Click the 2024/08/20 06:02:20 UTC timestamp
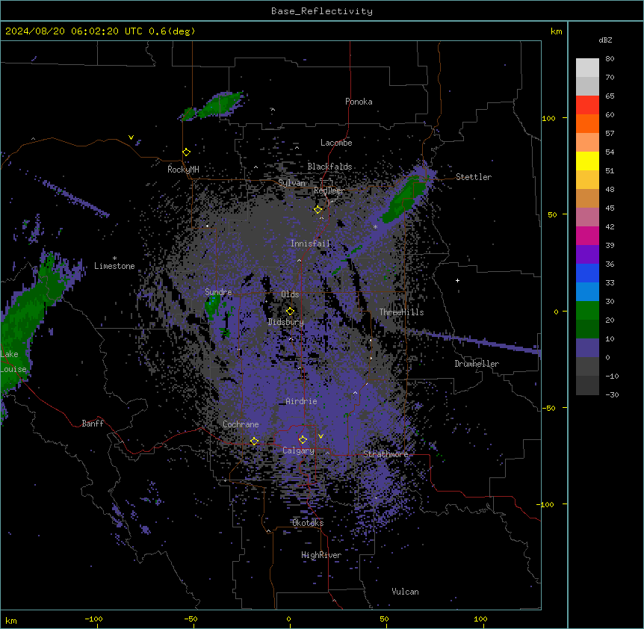The image size is (644, 629). point(74,31)
